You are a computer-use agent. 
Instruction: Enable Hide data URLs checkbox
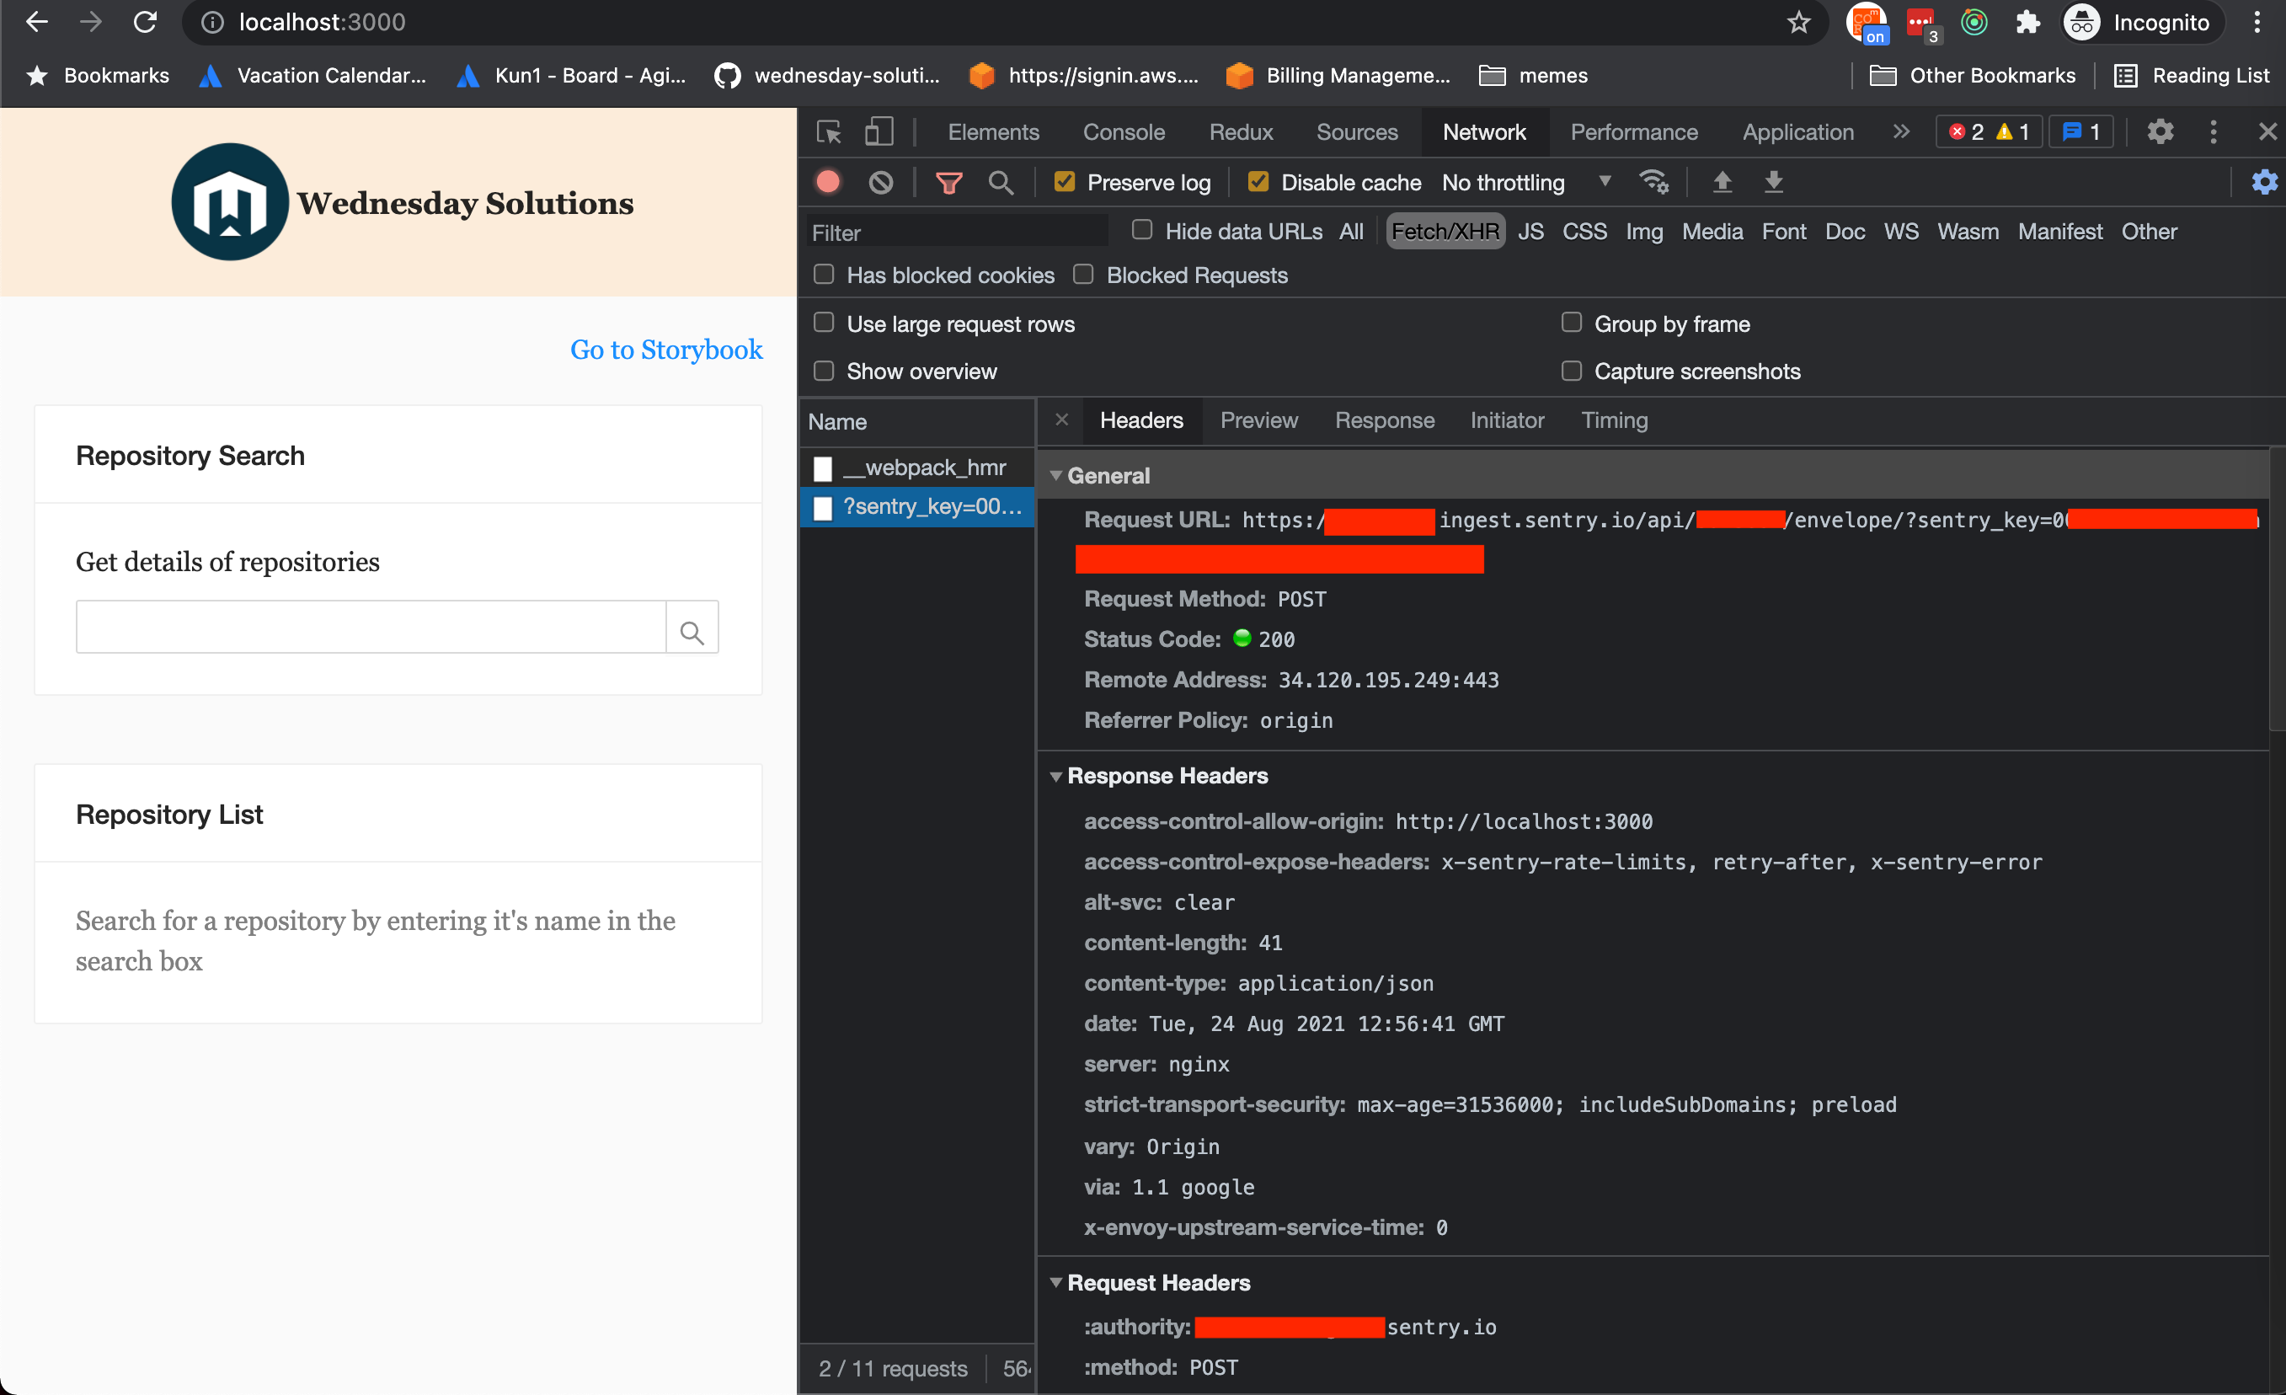1142,230
